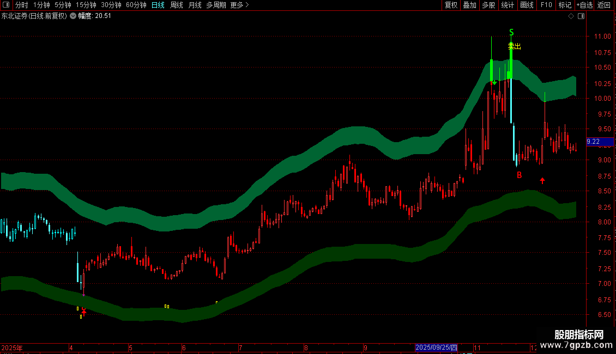Switch to 分时 view
Screen dimensions: 616x354
point(22,5)
